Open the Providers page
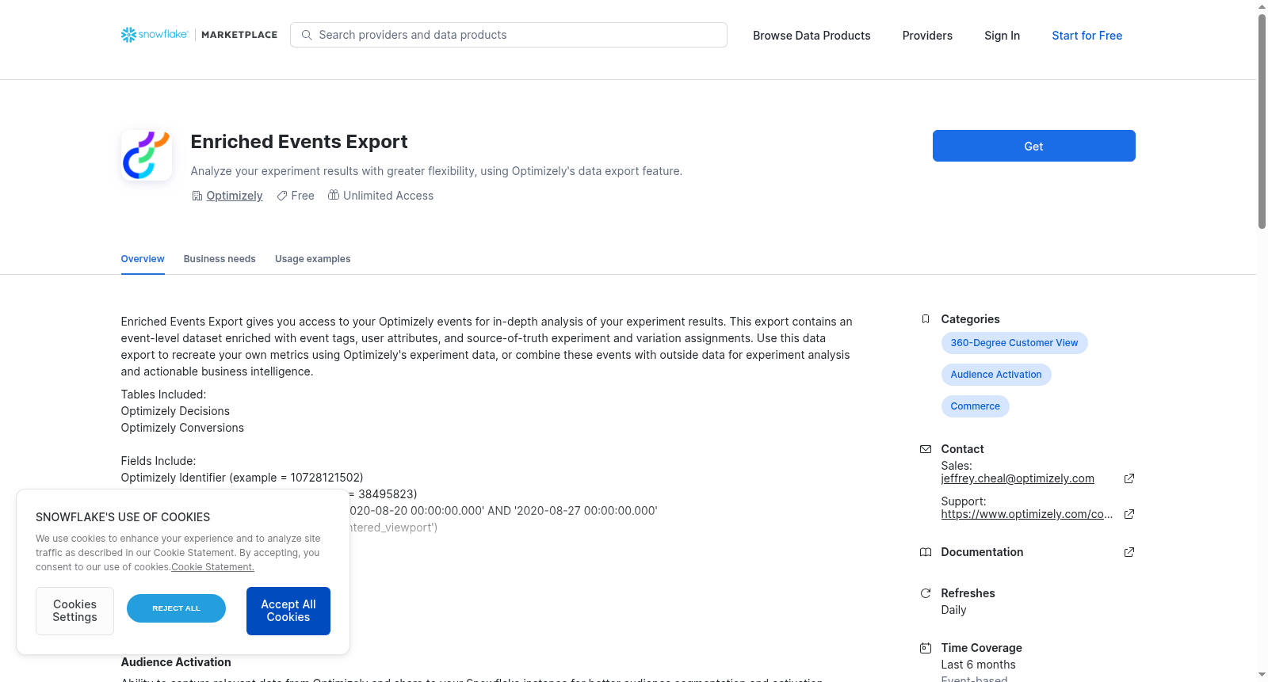 927,36
